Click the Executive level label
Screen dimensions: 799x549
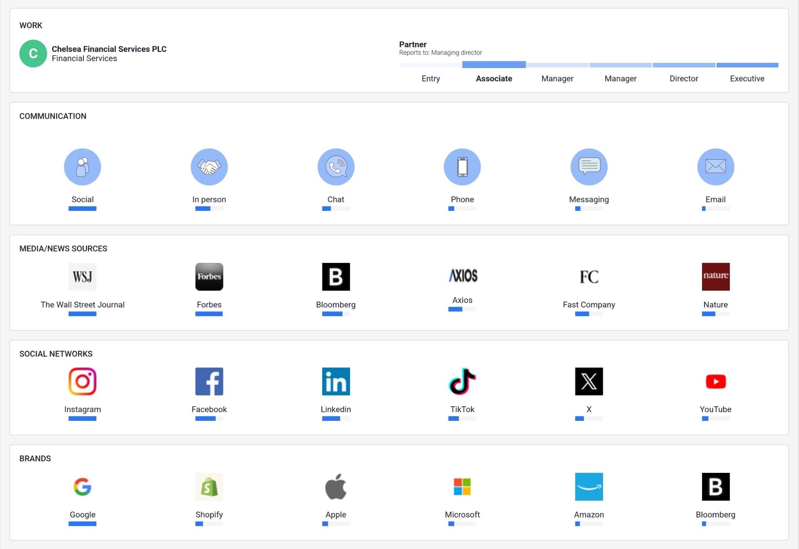[747, 79]
